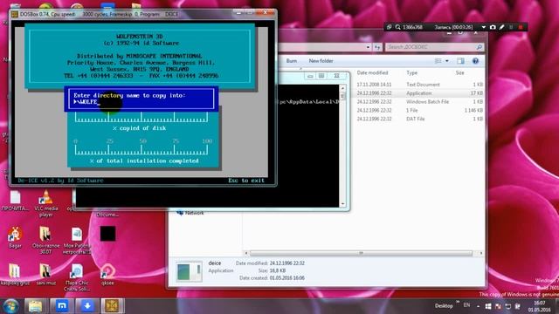The height and width of the screenshot is (314, 559).
Task: Open the recorder toolbar dropdown arrow
Action: tap(483, 27)
